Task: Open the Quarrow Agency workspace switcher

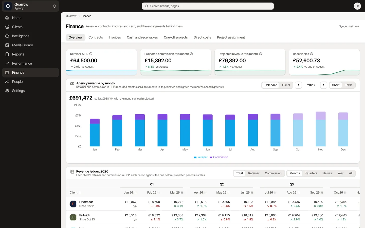Action: point(30,6)
